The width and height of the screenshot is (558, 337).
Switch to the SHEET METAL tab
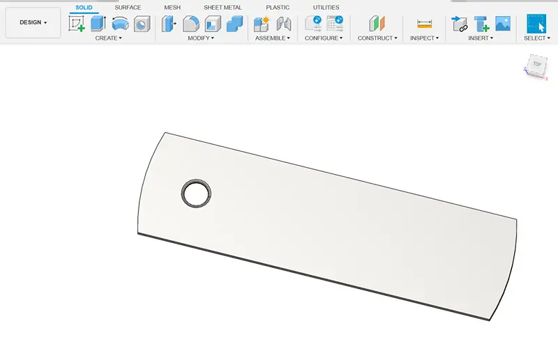[x=223, y=8]
